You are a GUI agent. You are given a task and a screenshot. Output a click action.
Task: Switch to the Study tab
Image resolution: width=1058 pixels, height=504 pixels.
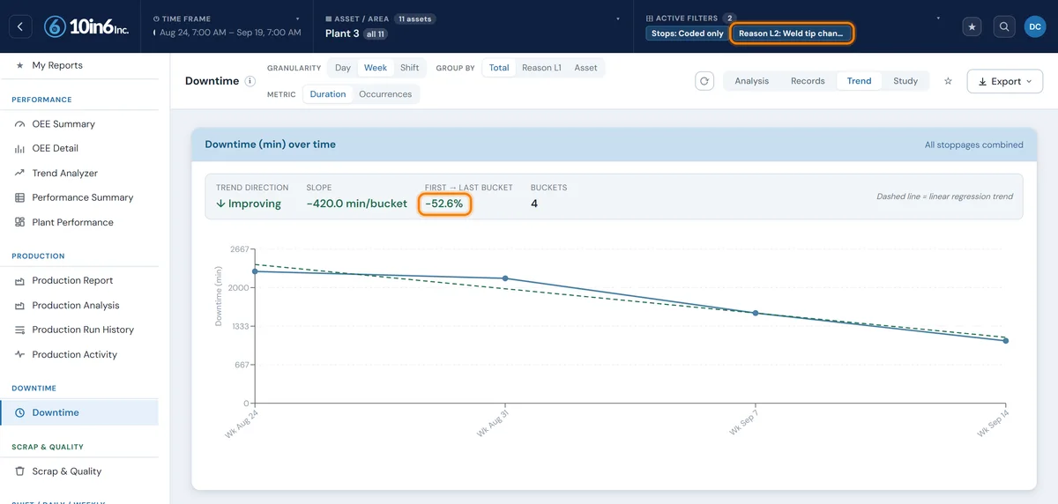(x=905, y=81)
